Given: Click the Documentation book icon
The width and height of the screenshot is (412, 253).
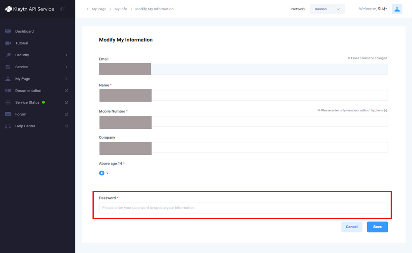Looking at the screenshot, I should click(8, 90).
